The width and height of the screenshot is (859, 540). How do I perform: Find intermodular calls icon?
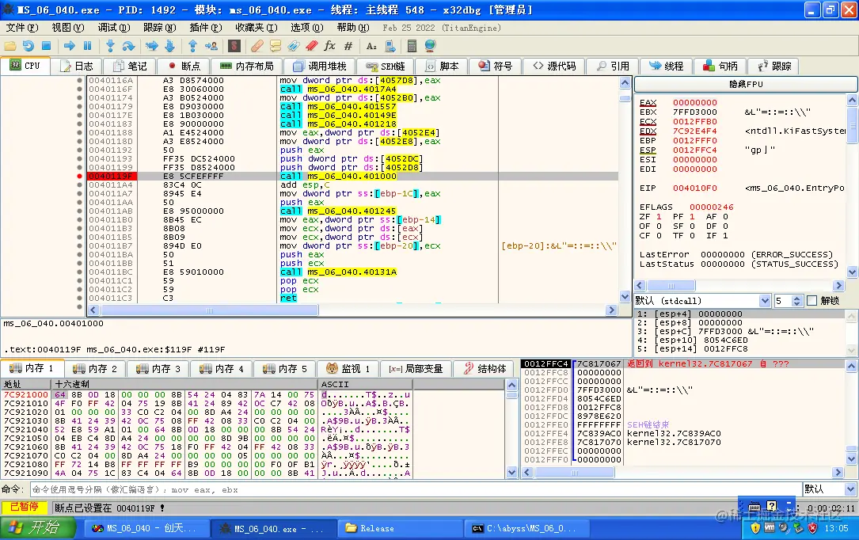390,46
